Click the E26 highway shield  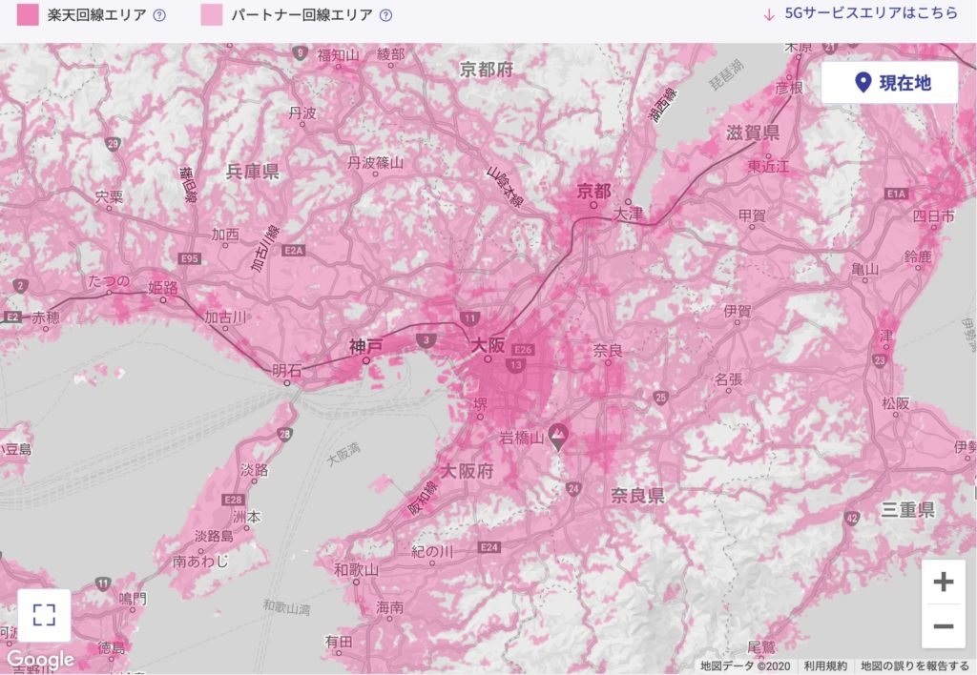524,350
